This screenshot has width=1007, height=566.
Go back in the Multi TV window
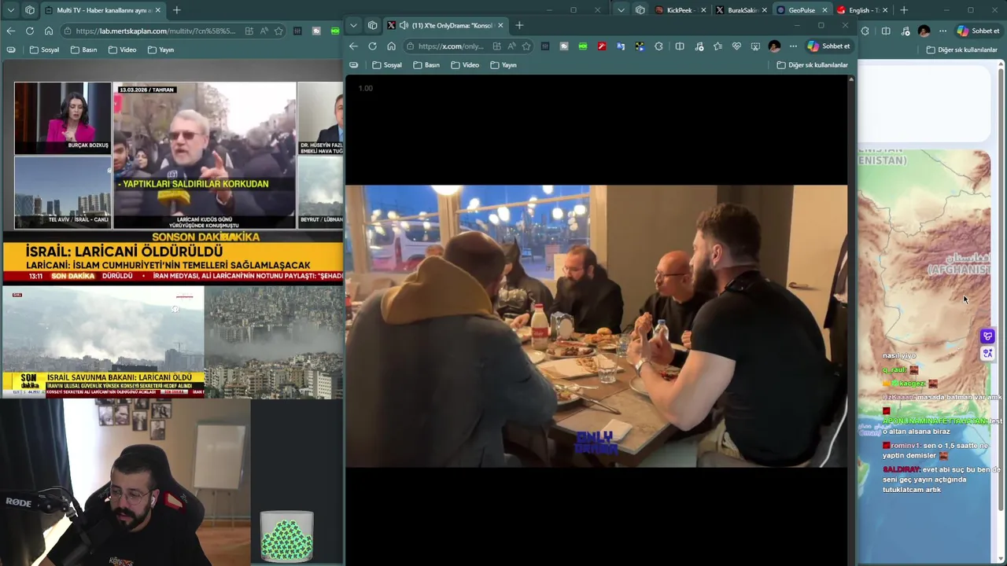pyautogui.click(x=10, y=31)
